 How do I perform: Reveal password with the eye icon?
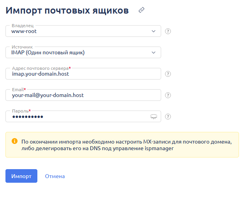[154, 117]
